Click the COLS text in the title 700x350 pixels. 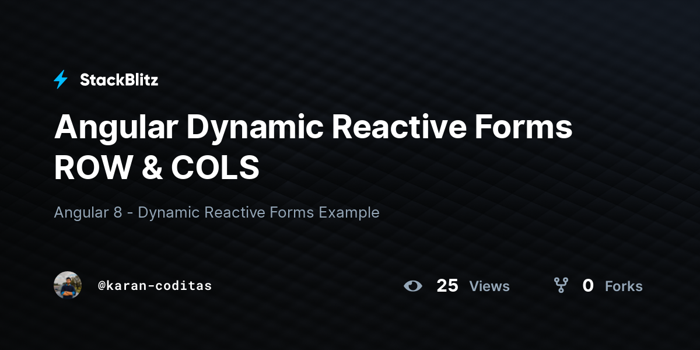coord(215,169)
